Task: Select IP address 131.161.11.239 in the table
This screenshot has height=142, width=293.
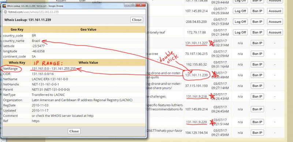Action: [196, 75]
